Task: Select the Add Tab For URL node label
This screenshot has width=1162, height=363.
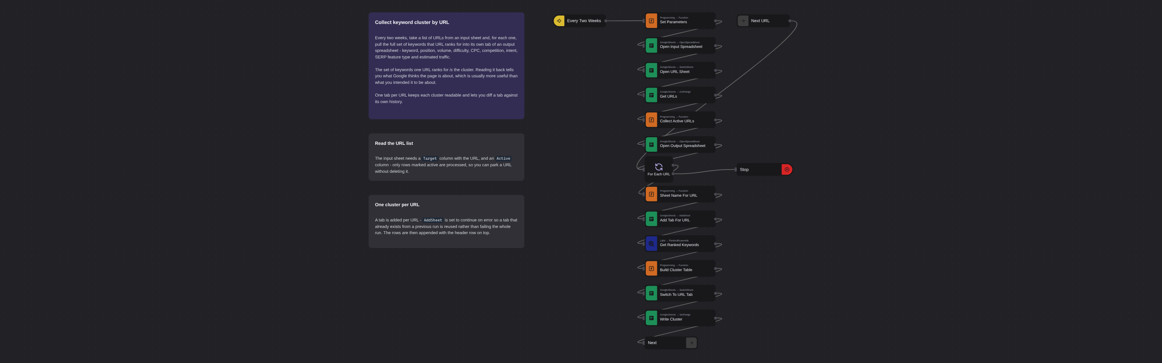Action: click(x=674, y=220)
